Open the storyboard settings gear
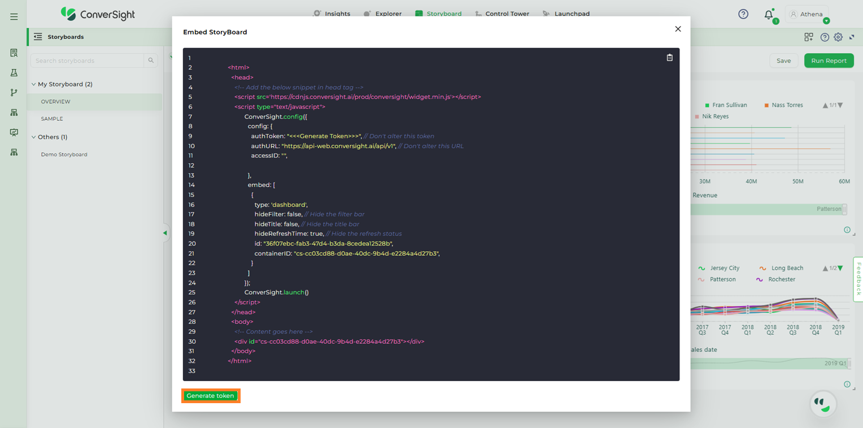 [838, 37]
